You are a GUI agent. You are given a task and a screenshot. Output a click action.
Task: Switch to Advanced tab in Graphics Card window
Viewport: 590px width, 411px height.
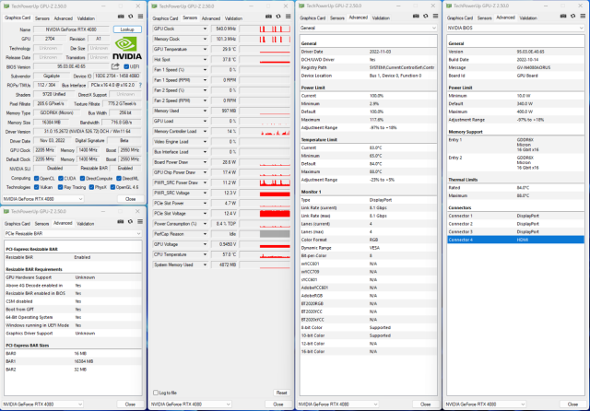(64, 18)
